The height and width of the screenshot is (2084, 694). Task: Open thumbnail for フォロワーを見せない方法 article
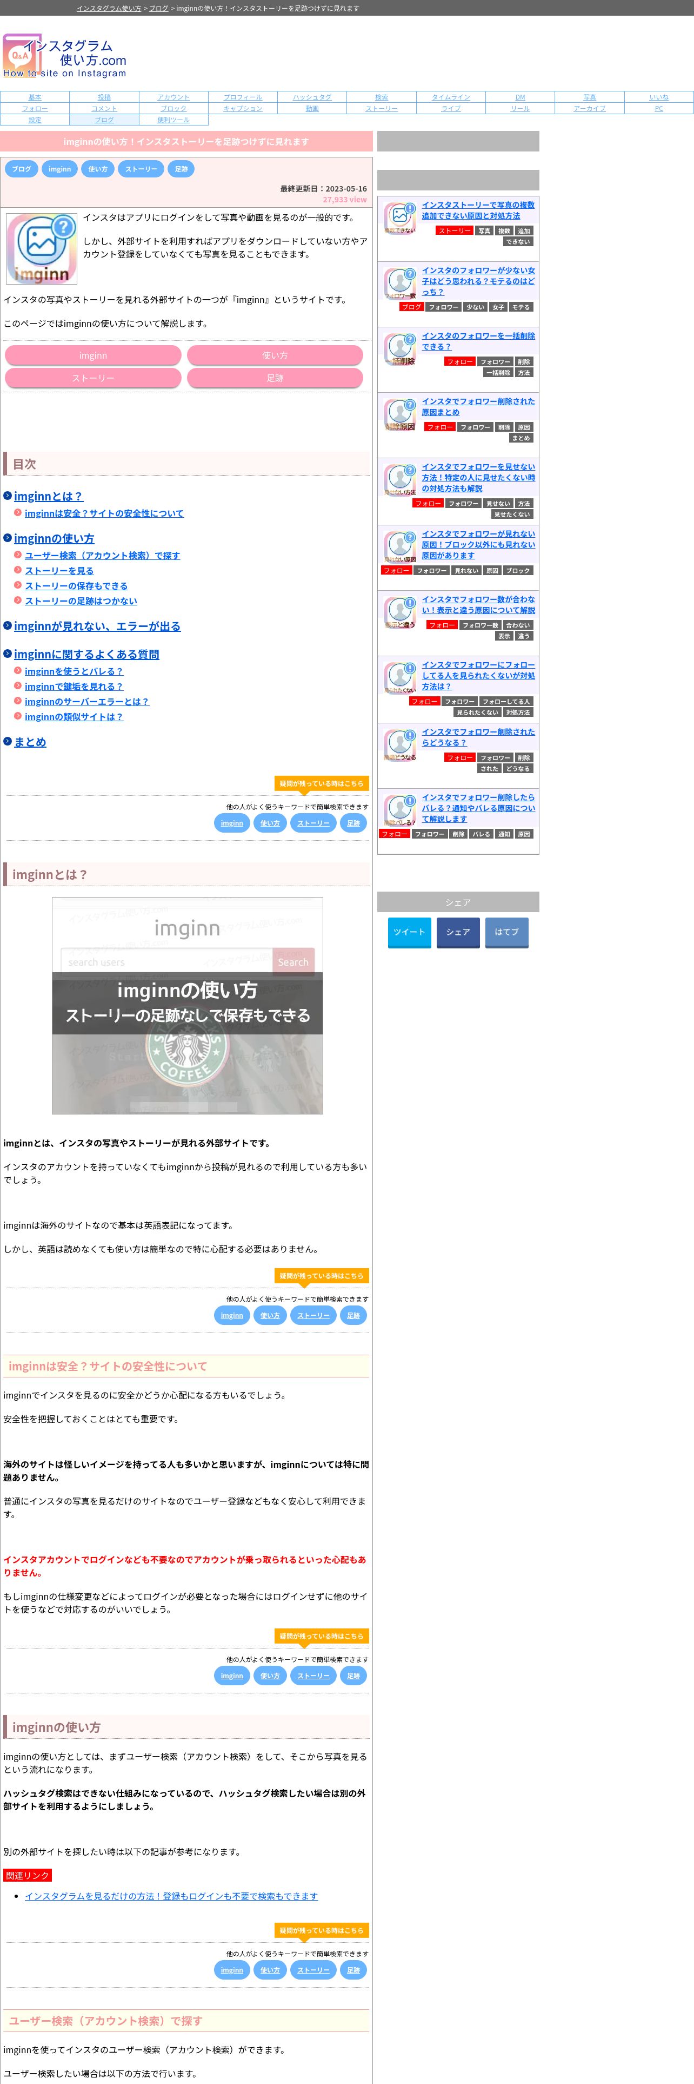point(400,480)
